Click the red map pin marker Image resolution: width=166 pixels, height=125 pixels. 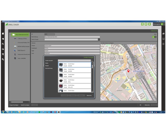(x=128, y=71)
